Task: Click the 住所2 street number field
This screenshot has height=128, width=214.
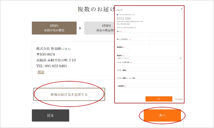Action: coord(149,73)
